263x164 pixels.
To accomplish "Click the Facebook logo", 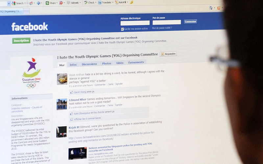I will coord(30,27).
